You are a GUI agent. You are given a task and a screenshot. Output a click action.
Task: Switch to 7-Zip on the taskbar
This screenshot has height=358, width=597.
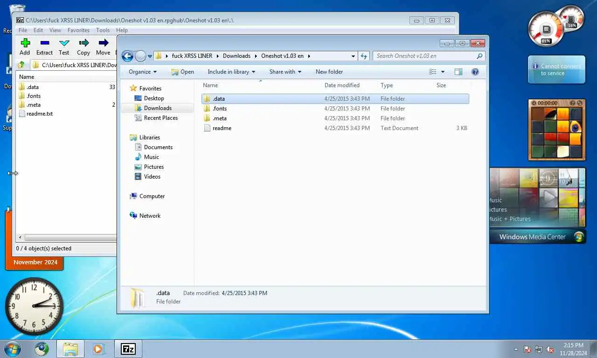[128, 349]
